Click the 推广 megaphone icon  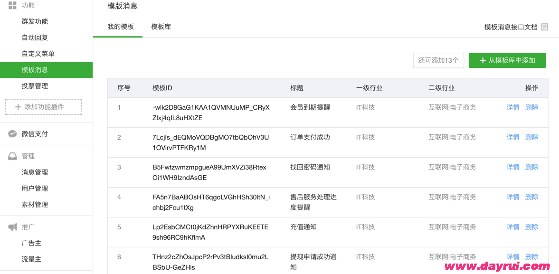[12, 227]
